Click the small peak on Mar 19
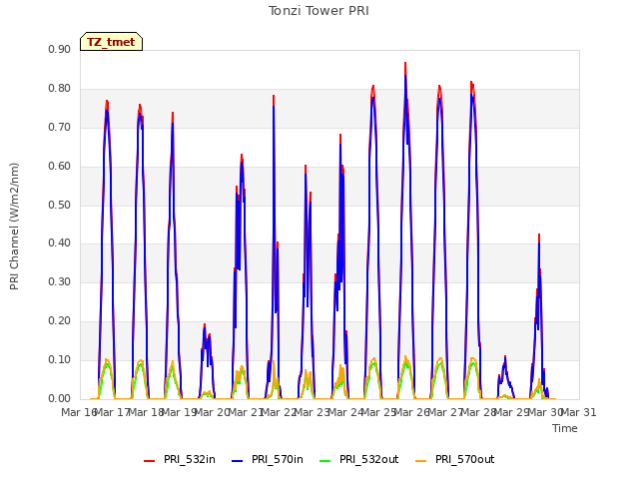This screenshot has height=479, width=639. pos(205,324)
